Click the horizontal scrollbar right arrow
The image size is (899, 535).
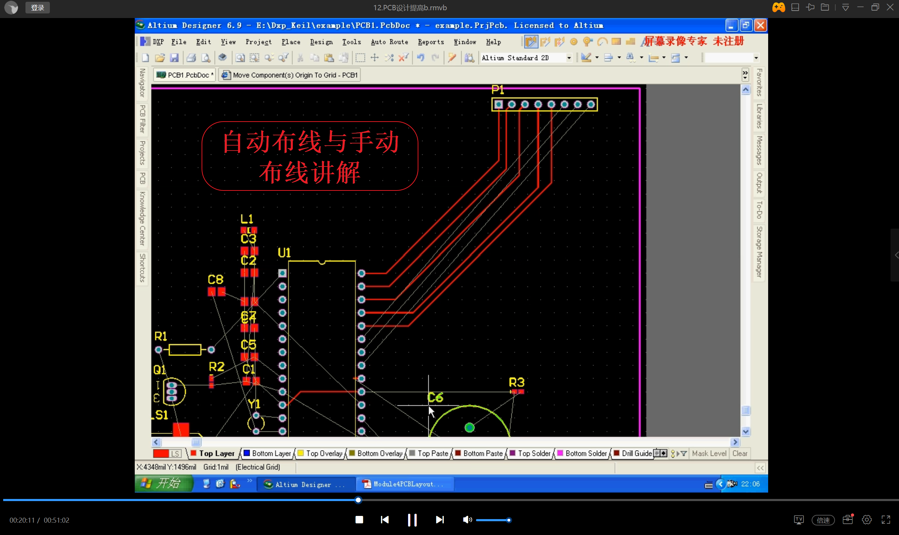click(735, 442)
